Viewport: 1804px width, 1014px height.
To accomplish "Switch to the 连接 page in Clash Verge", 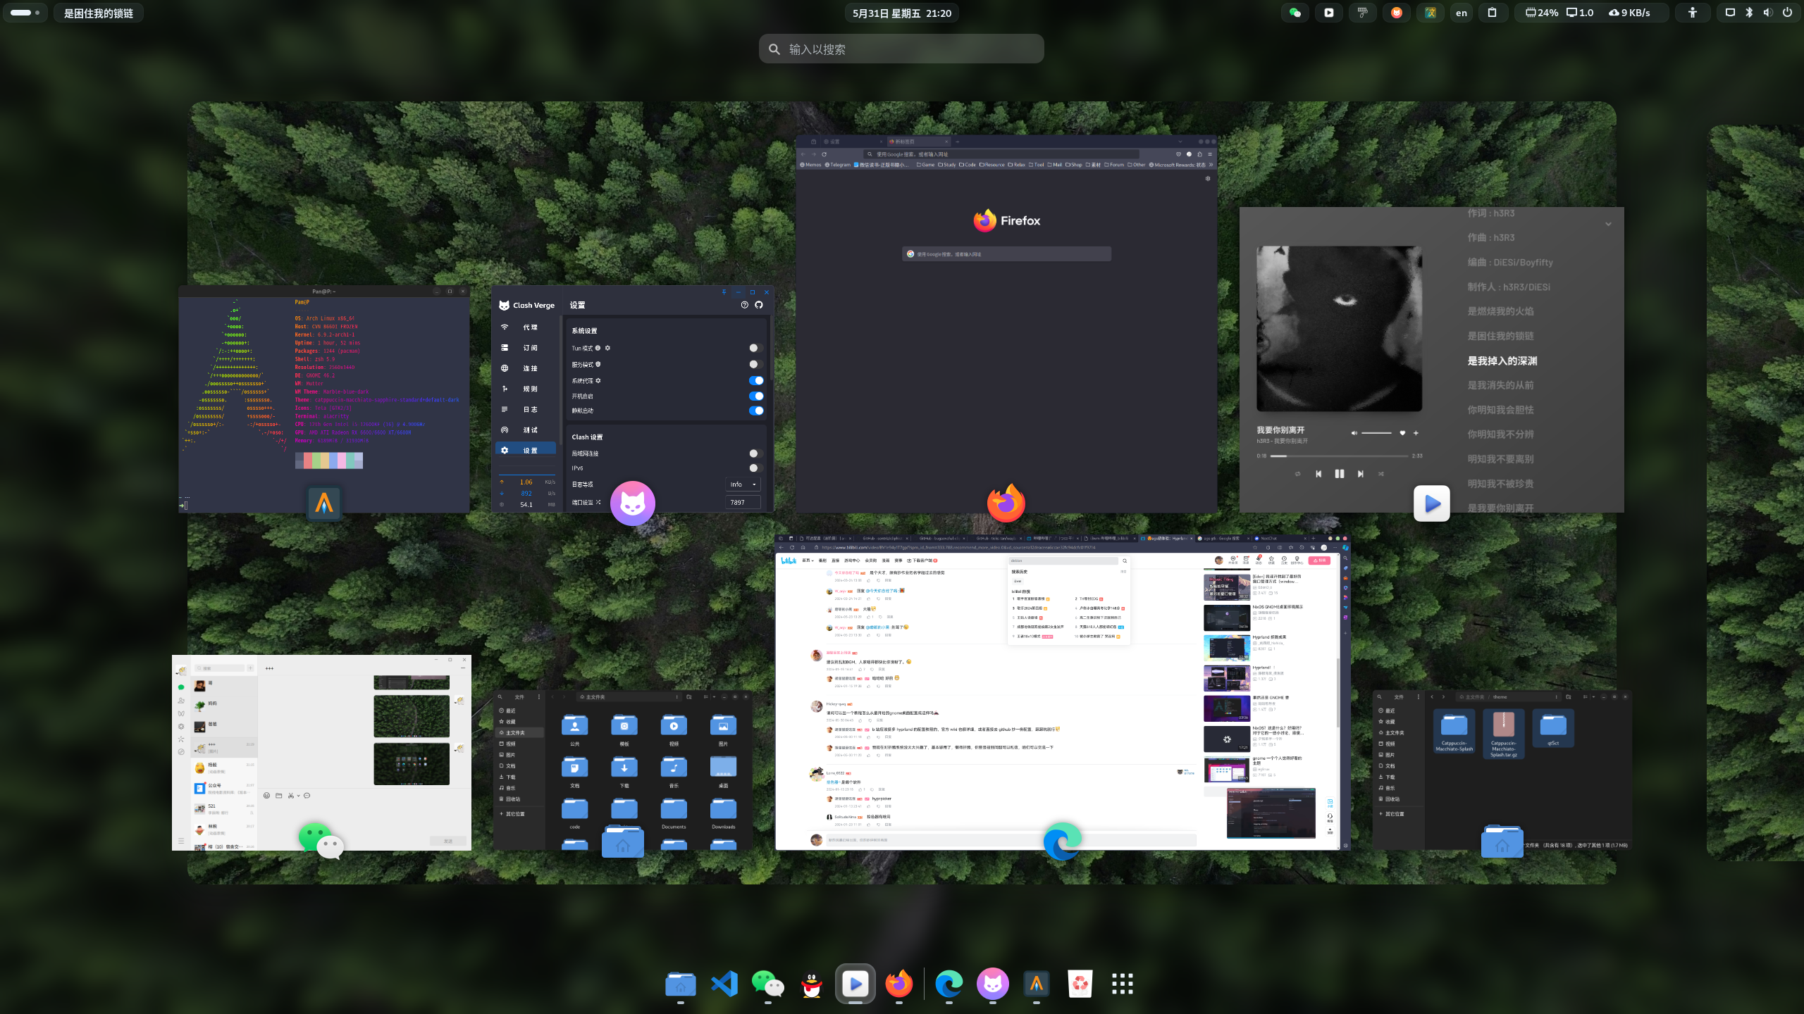I will [x=525, y=368].
